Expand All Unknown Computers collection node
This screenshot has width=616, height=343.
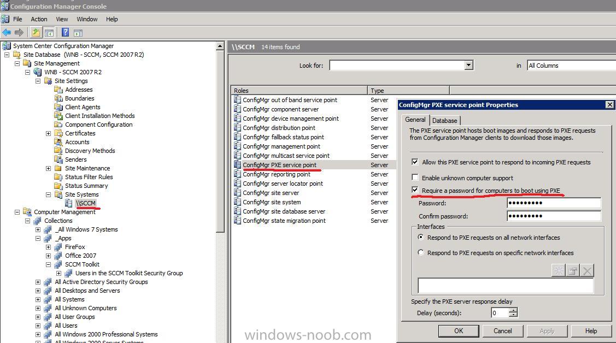point(38,309)
